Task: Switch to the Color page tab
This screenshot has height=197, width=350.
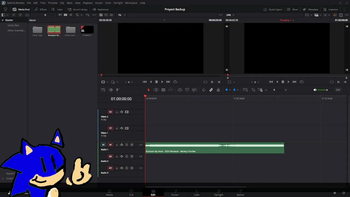Action: [197, 193]
